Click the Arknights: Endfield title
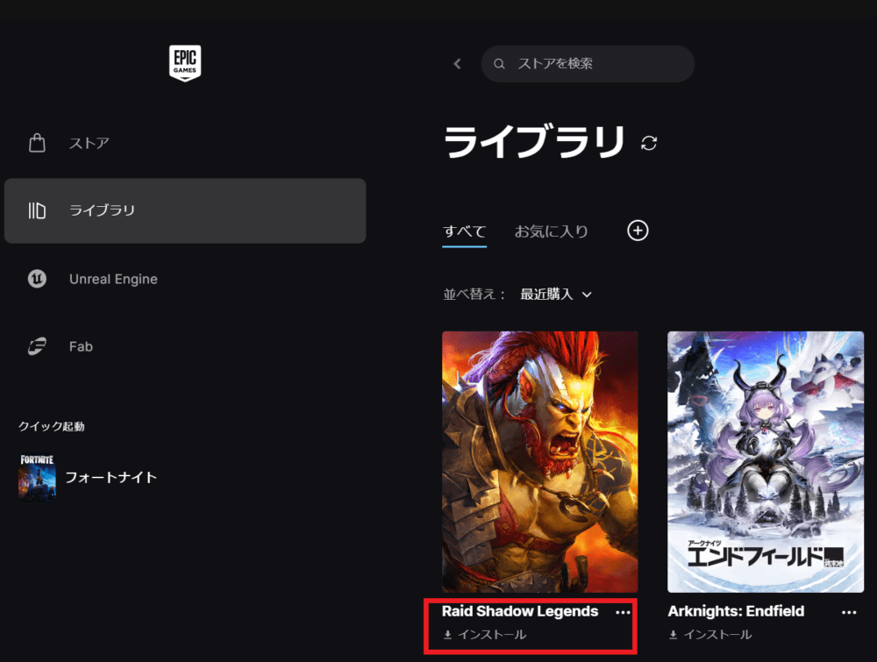Viewport: 877px width, 662px height. 736,611
